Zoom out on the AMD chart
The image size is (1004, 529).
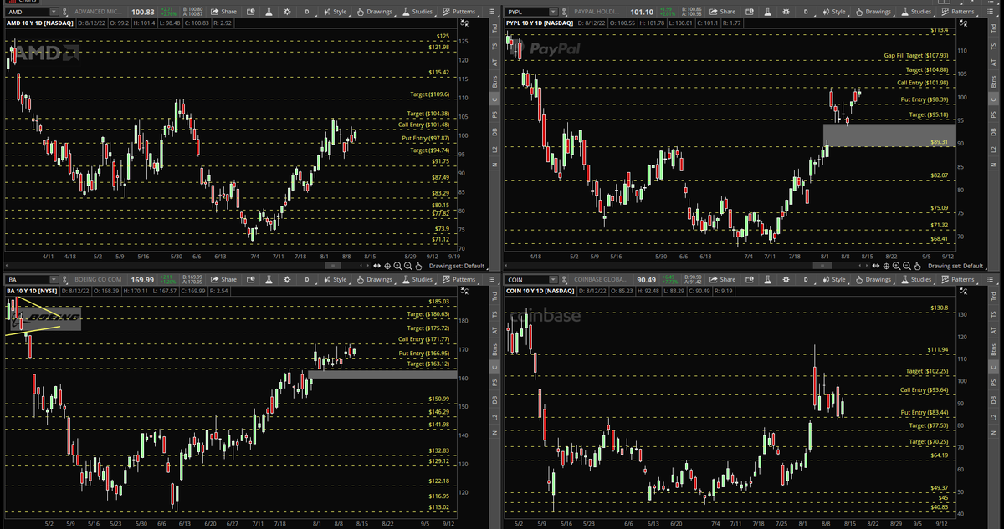407,266
